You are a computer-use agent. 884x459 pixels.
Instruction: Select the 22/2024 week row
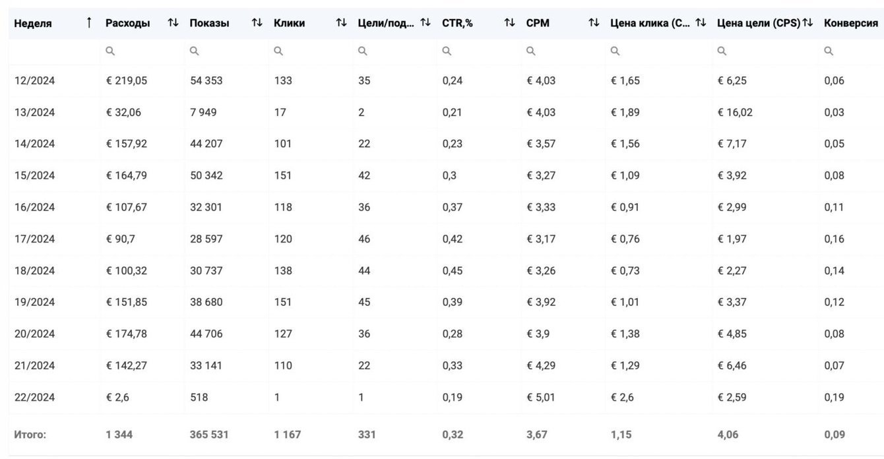click(34, 397)
